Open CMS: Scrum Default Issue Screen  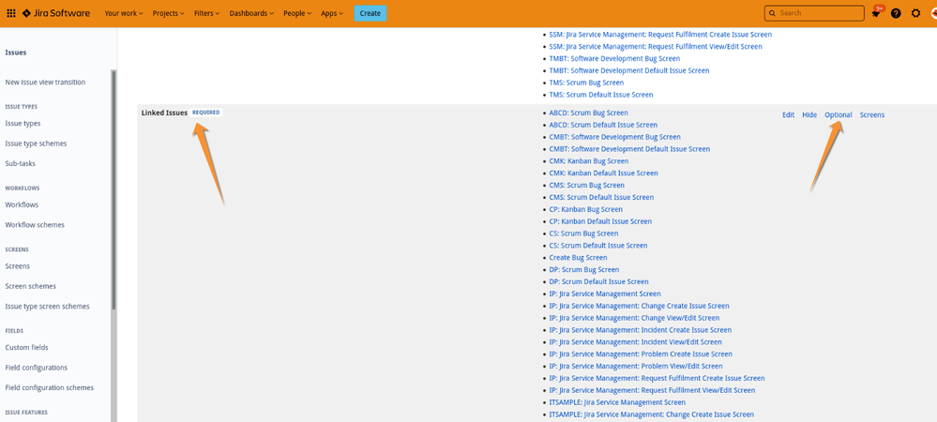601,197
